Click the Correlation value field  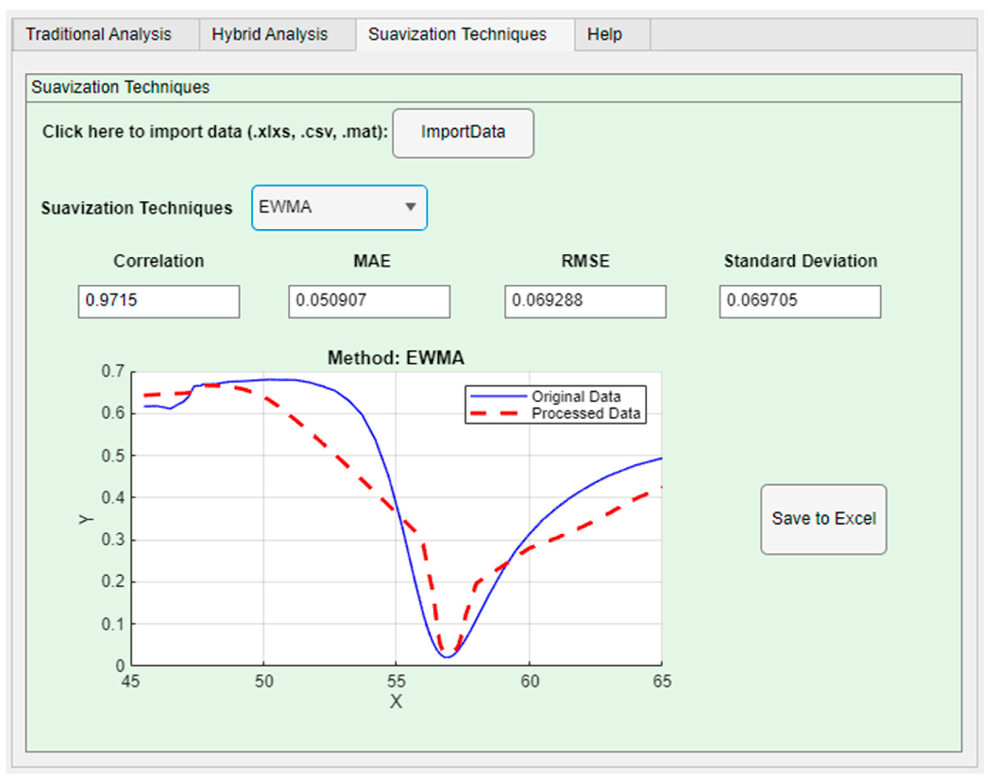click(158, 301)
